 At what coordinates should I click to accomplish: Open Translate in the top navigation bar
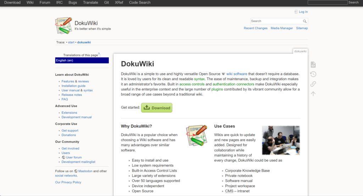[x=90, y=2]
